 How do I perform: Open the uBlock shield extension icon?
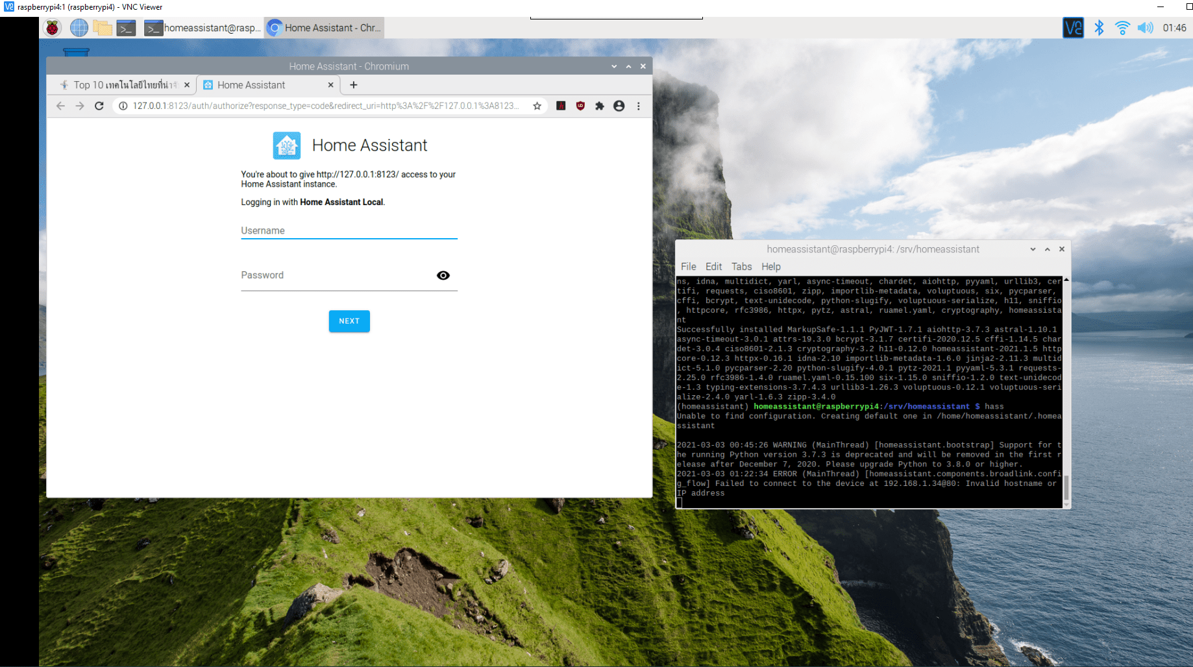pyautogui.click(x=580, y=106)
